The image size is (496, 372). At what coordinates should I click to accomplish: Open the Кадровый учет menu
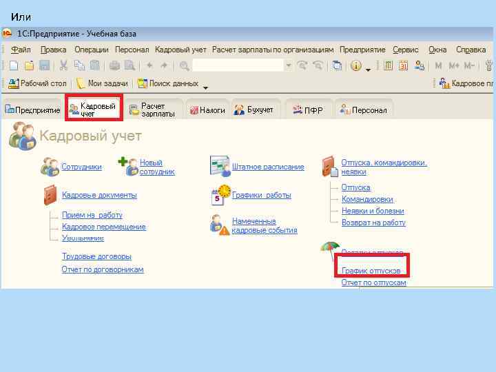[x=180, y=50]
